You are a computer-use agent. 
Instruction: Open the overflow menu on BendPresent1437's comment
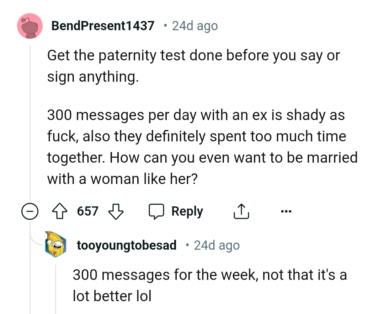click(x=286, y=211)
